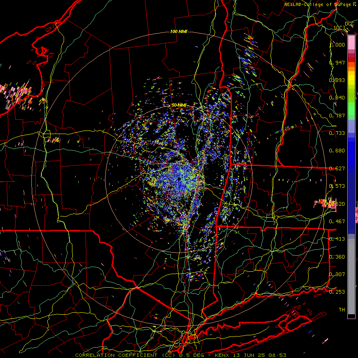
Task: Click the TH label on the legend
Action: (342, 310)
